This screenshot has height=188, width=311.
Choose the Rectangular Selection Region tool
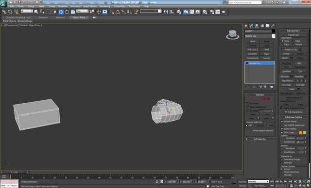[x=48, y=12]
